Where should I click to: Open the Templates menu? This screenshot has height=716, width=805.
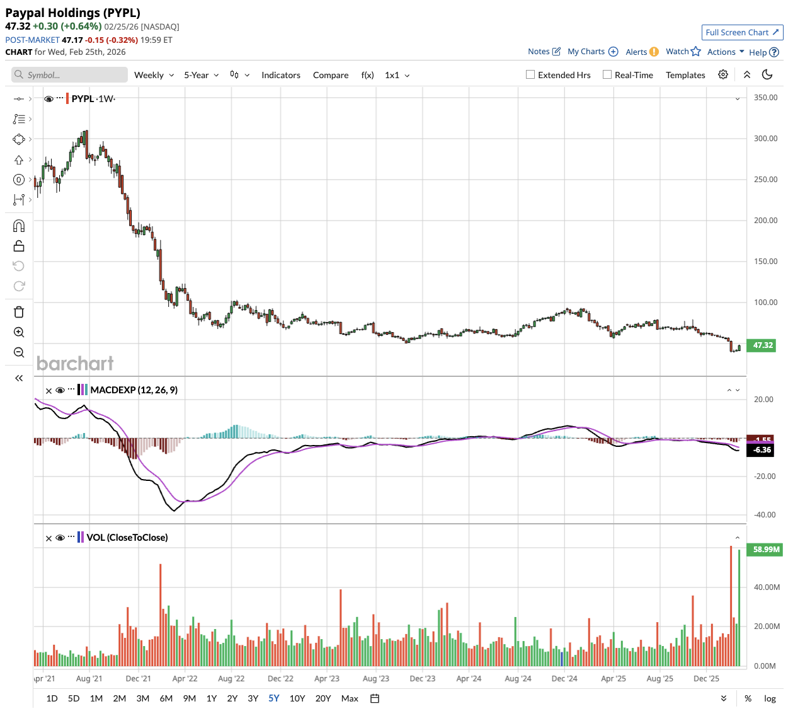pyautogui.click(x=685, y=75)
